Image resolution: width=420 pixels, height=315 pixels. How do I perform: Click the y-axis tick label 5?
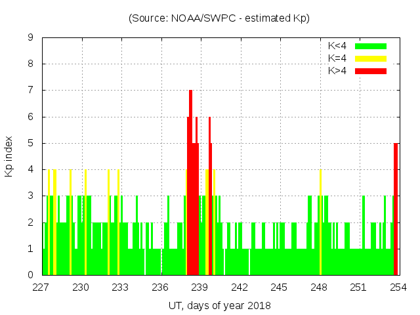pyautogui.click(x=31, y=143)
